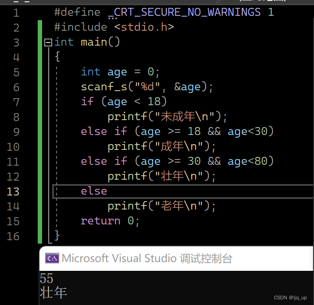Click the printf with "老年\n" string

(161, 206)
